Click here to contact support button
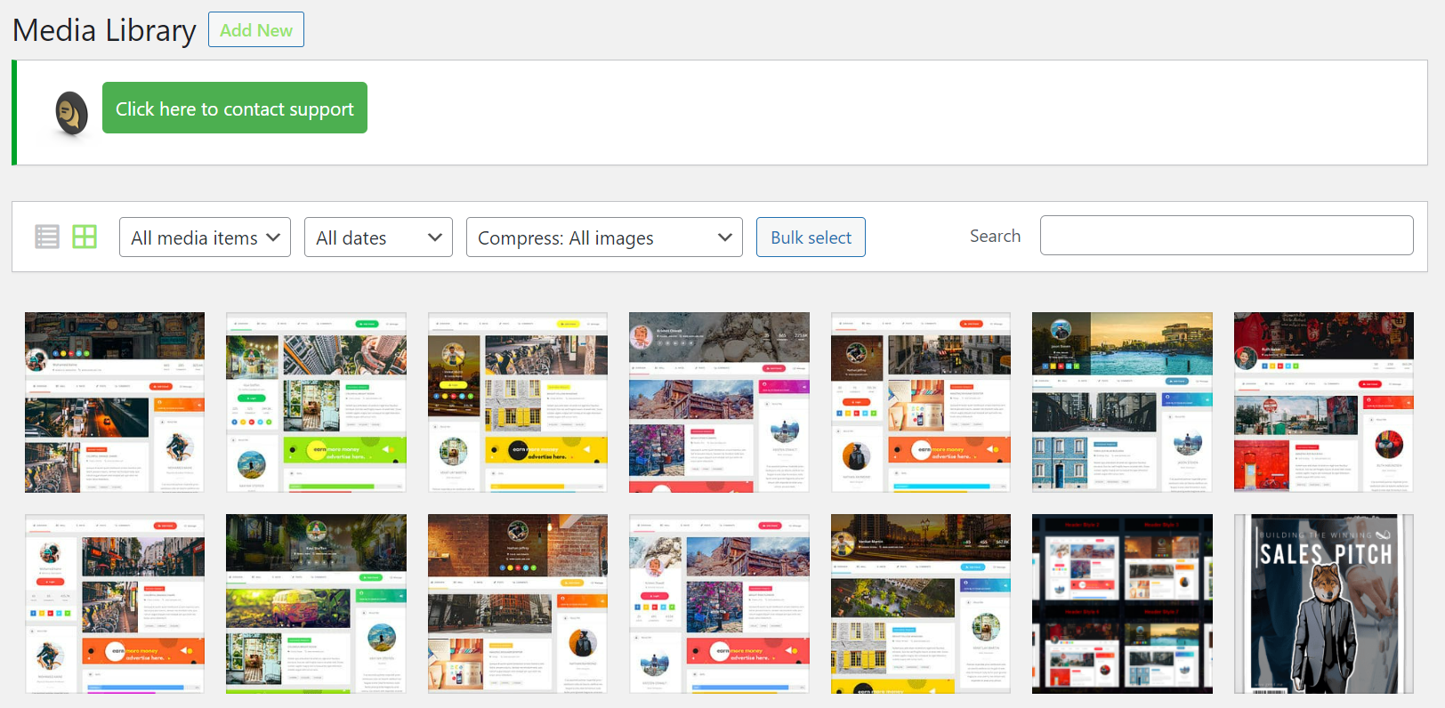The width and height of the screenshot is (1445, 708). pyautogui.click(x=235, y=109)
